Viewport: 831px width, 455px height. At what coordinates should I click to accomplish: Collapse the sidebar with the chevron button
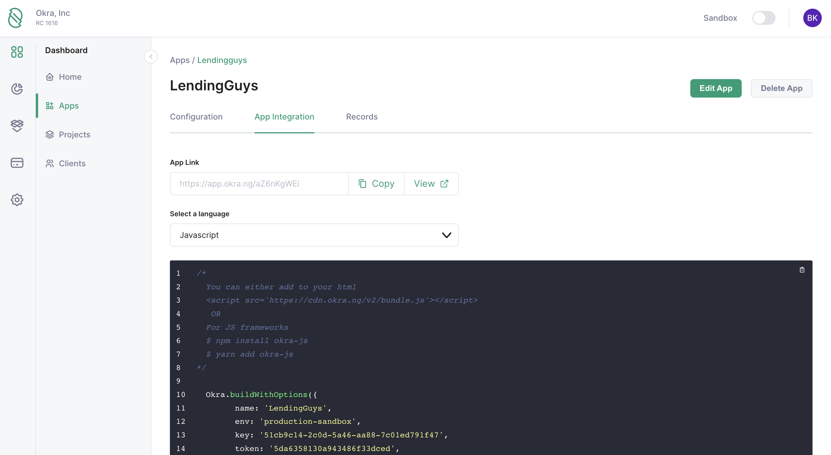151,57
